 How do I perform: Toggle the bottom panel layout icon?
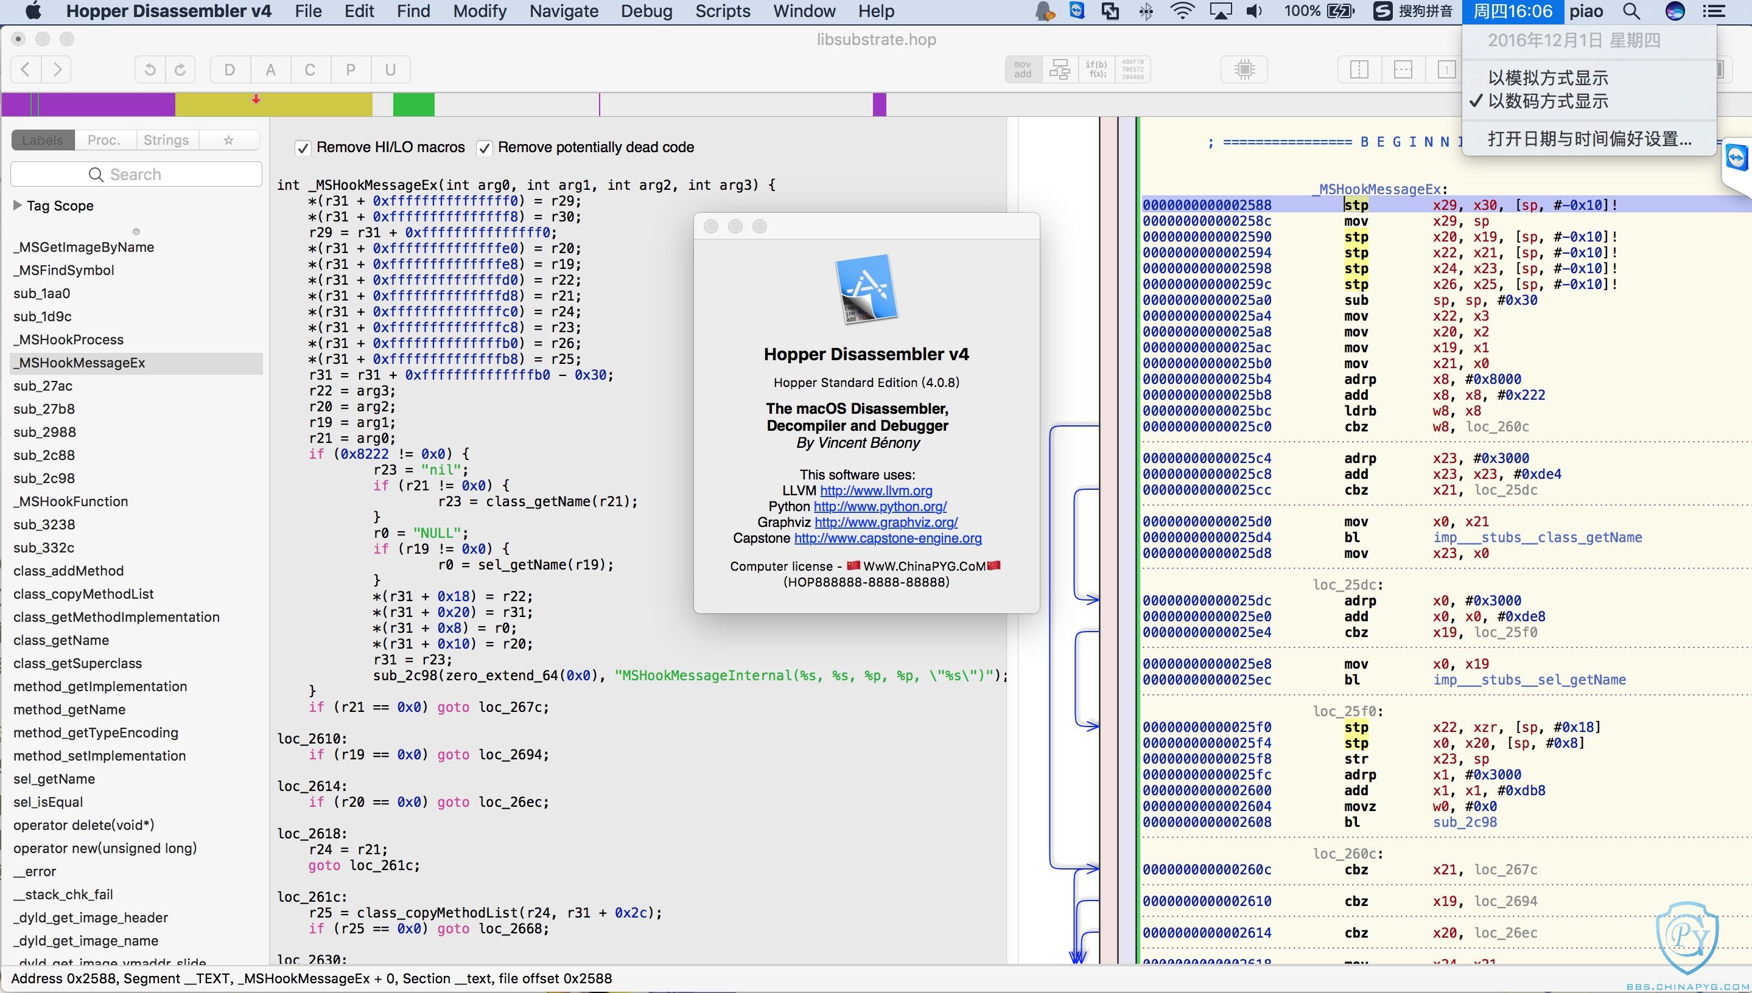[x=1403, y=69]
